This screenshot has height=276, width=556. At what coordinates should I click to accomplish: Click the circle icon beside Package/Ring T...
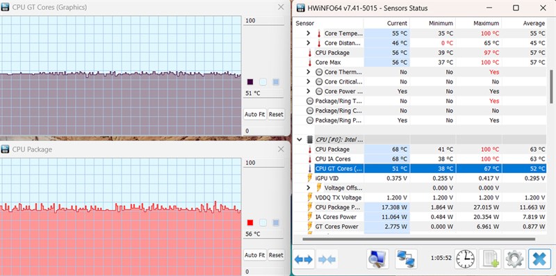310,101
